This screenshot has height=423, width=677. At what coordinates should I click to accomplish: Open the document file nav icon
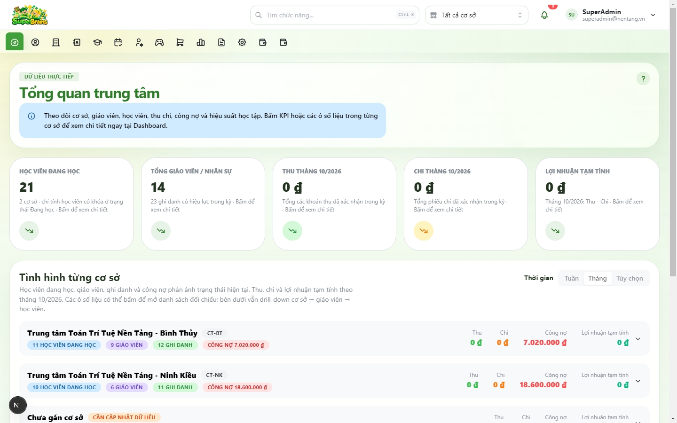(221, 42)
